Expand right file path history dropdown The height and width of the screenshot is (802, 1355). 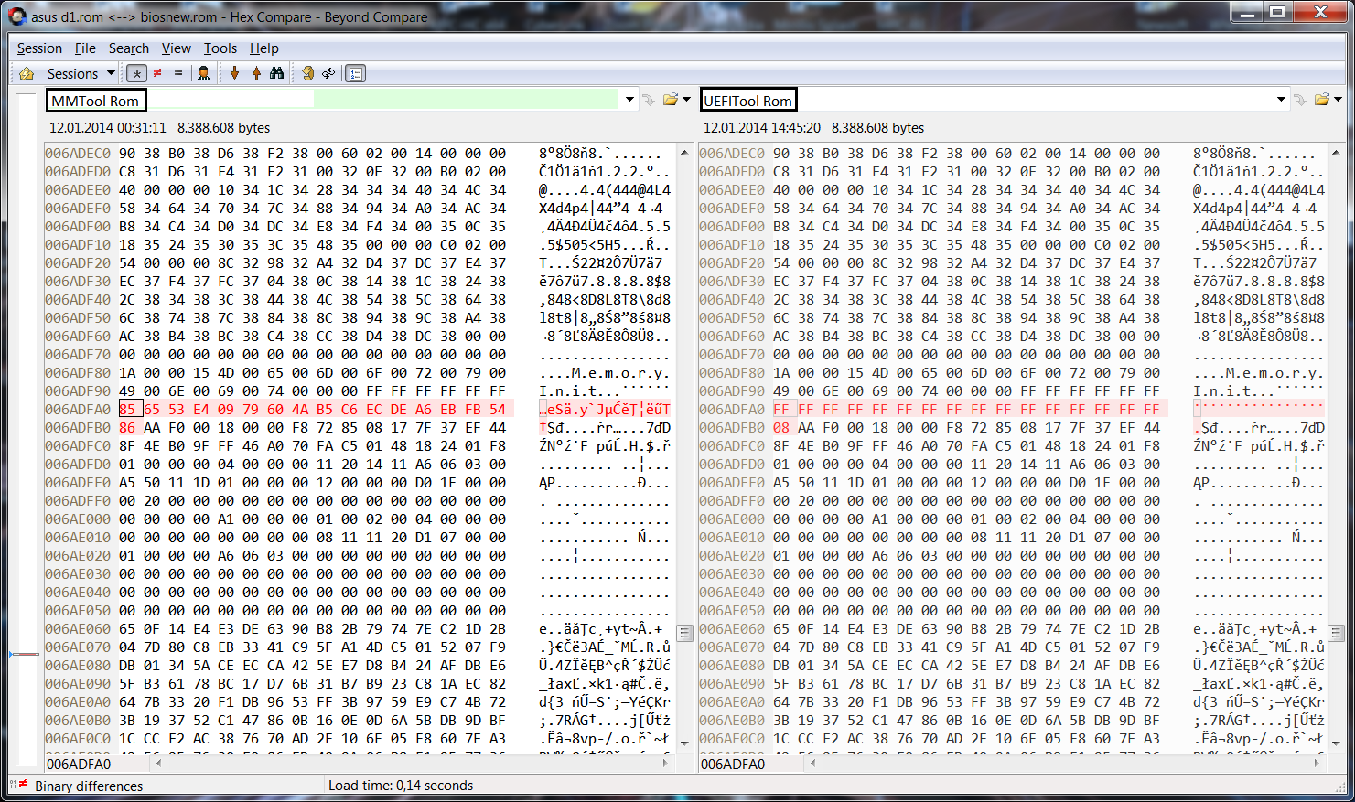click(1281, 100)
